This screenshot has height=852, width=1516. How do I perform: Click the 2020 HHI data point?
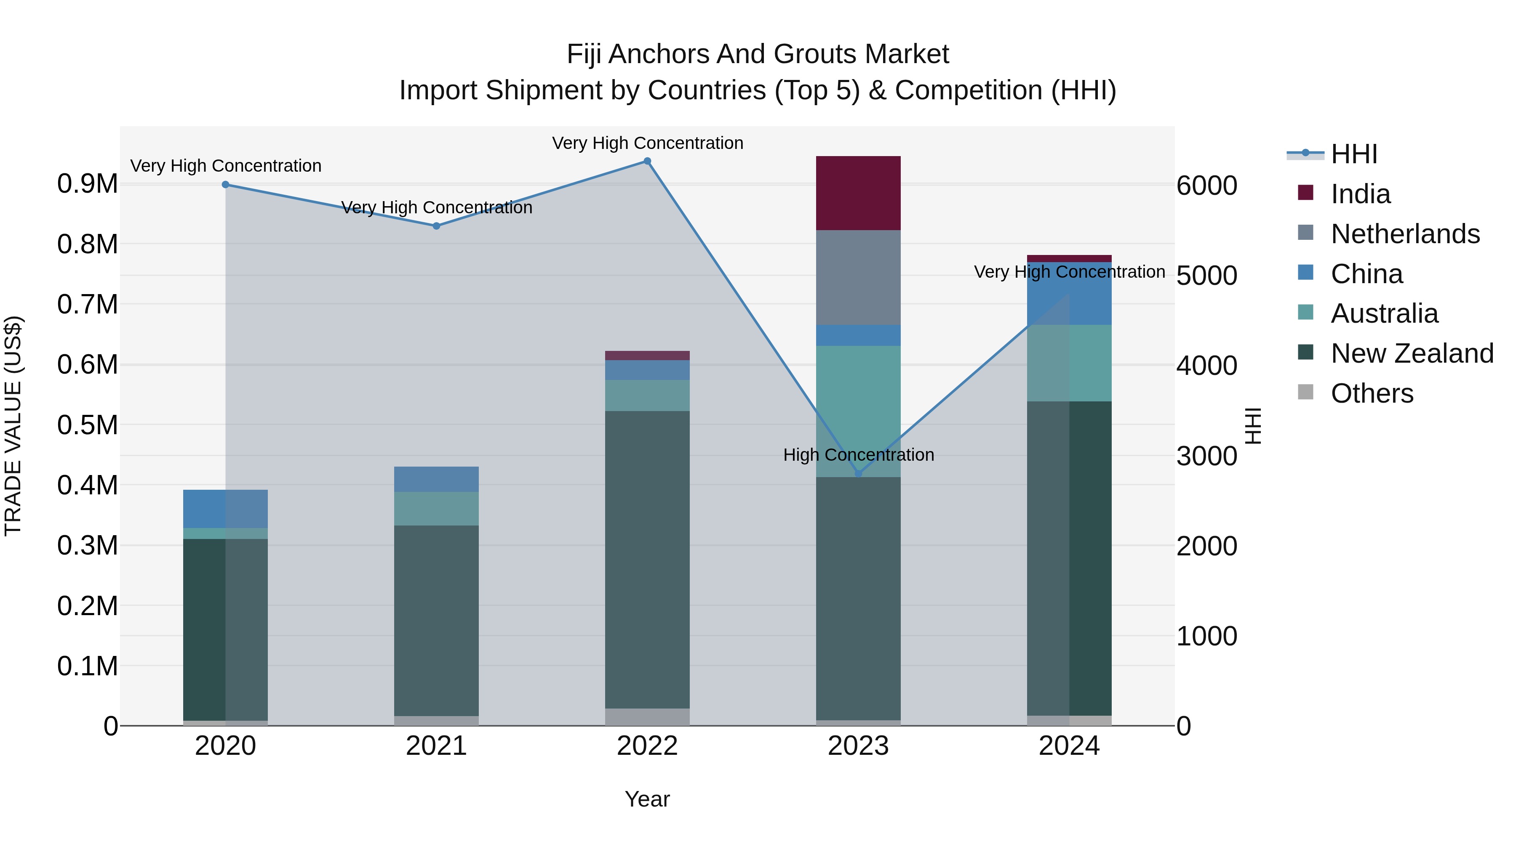pyautogui.click(x=225, y=185)
